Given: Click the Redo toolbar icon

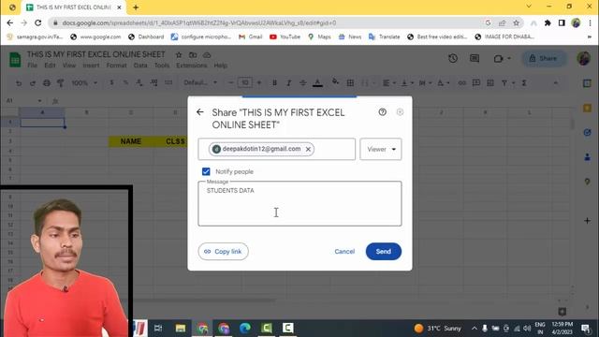Looking at the screenshot, I should [33, 83].
